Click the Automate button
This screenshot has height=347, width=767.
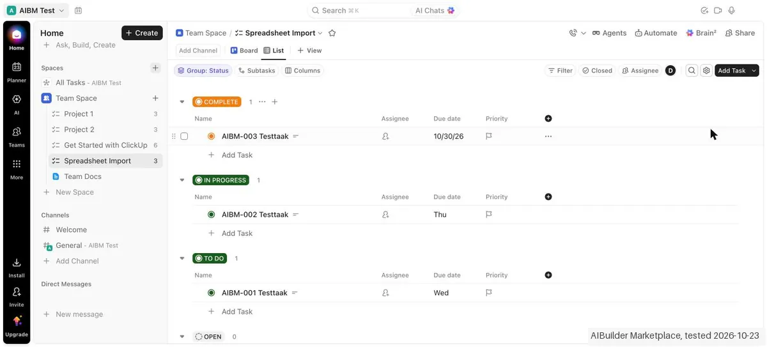(656, 33)
